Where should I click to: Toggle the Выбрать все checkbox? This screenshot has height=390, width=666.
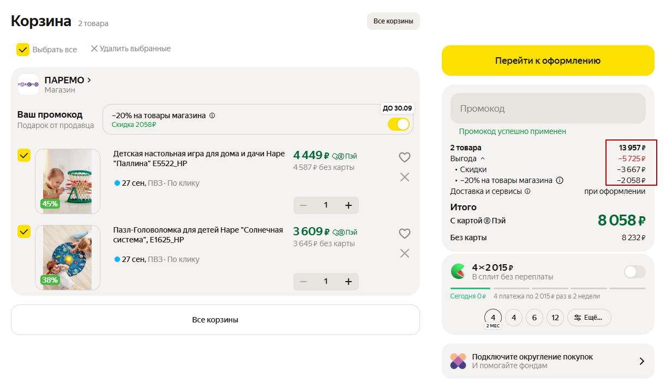[x=23, y=50]
